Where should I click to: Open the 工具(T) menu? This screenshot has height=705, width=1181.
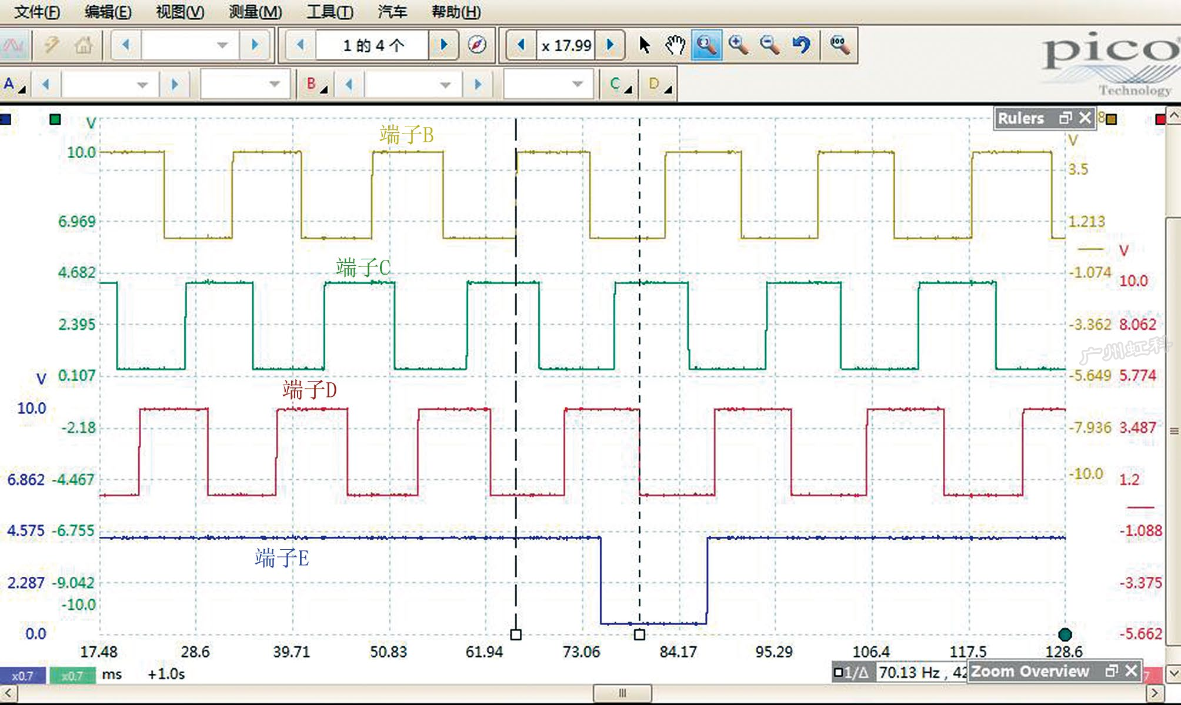(x=330, y=12)
